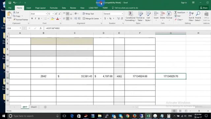The image size is (211, 119).
Task: Open the File tab
Action: 10,8
